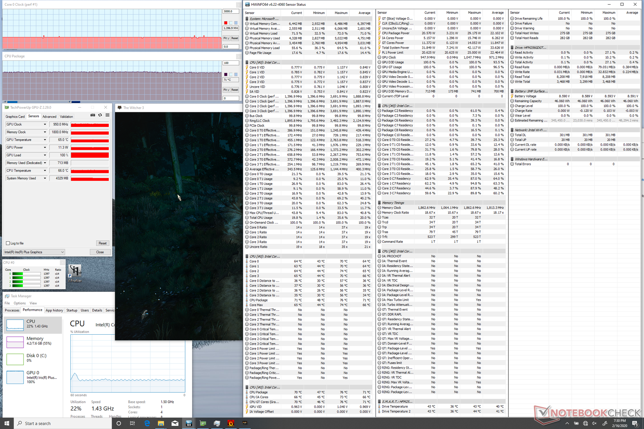Show hidden system tray icons

567,424
